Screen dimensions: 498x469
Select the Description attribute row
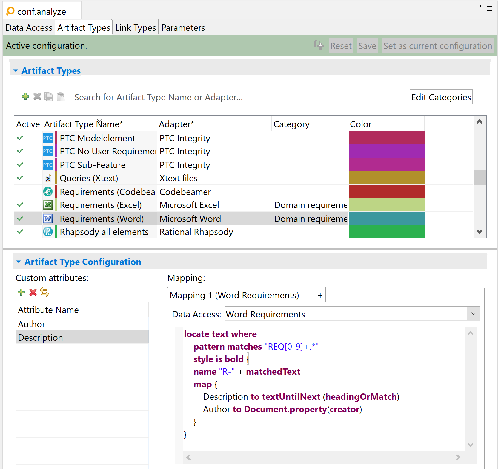(x=82, y=337)
